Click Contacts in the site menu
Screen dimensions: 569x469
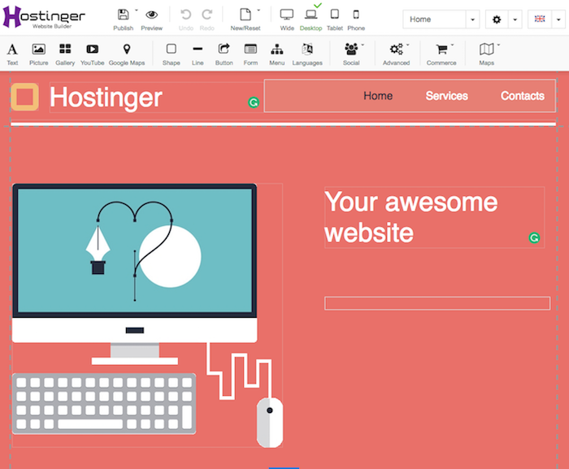click(522, 96)
